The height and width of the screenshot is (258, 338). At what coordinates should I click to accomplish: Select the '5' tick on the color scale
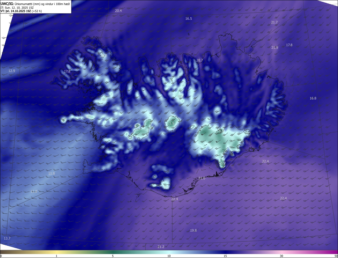113,256
